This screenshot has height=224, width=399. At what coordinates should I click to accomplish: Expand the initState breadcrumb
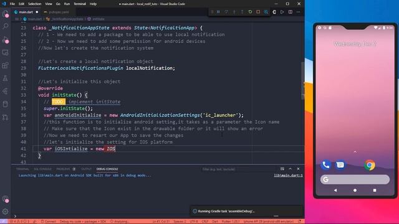point(96,19)
